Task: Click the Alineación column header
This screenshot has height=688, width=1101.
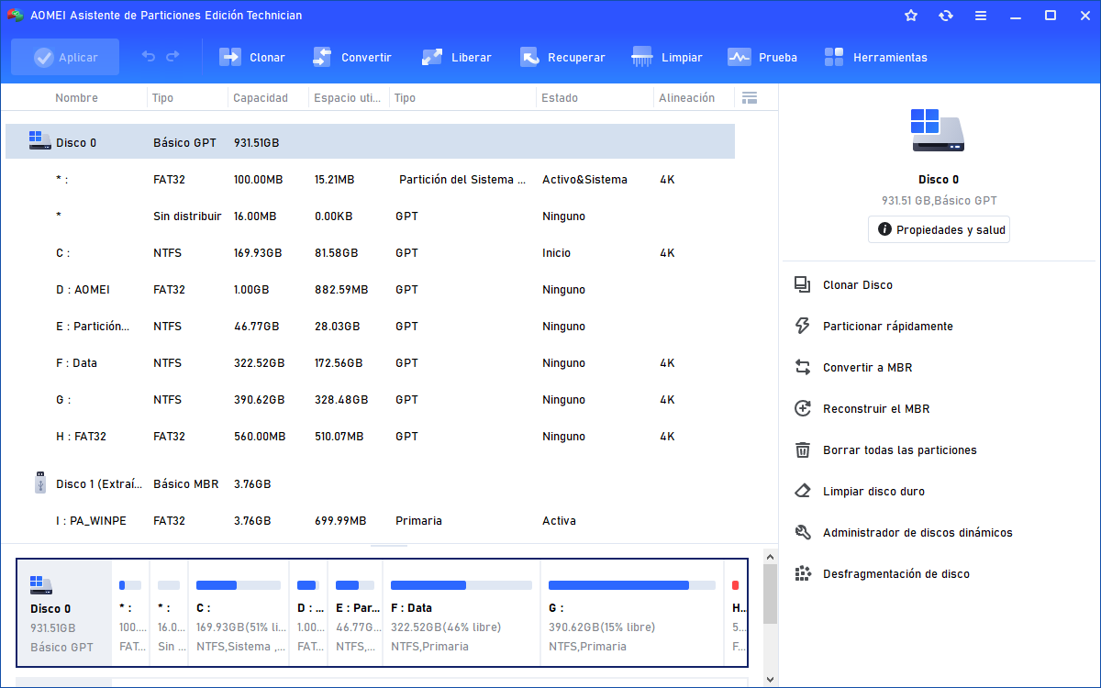Action: (x=686, y=97)
